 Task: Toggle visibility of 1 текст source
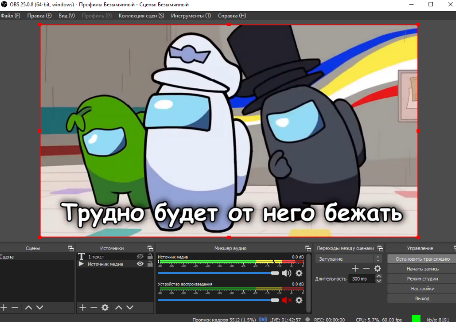tap(140, 256)
